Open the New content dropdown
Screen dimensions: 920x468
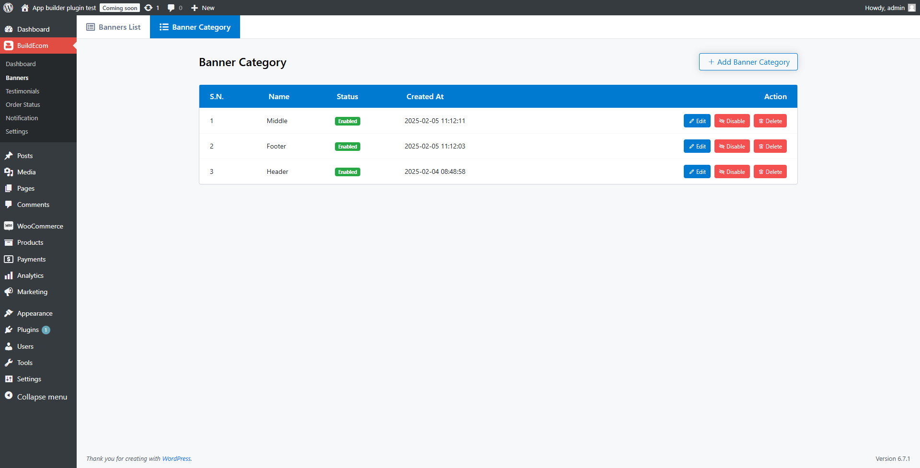coord(203,8)
